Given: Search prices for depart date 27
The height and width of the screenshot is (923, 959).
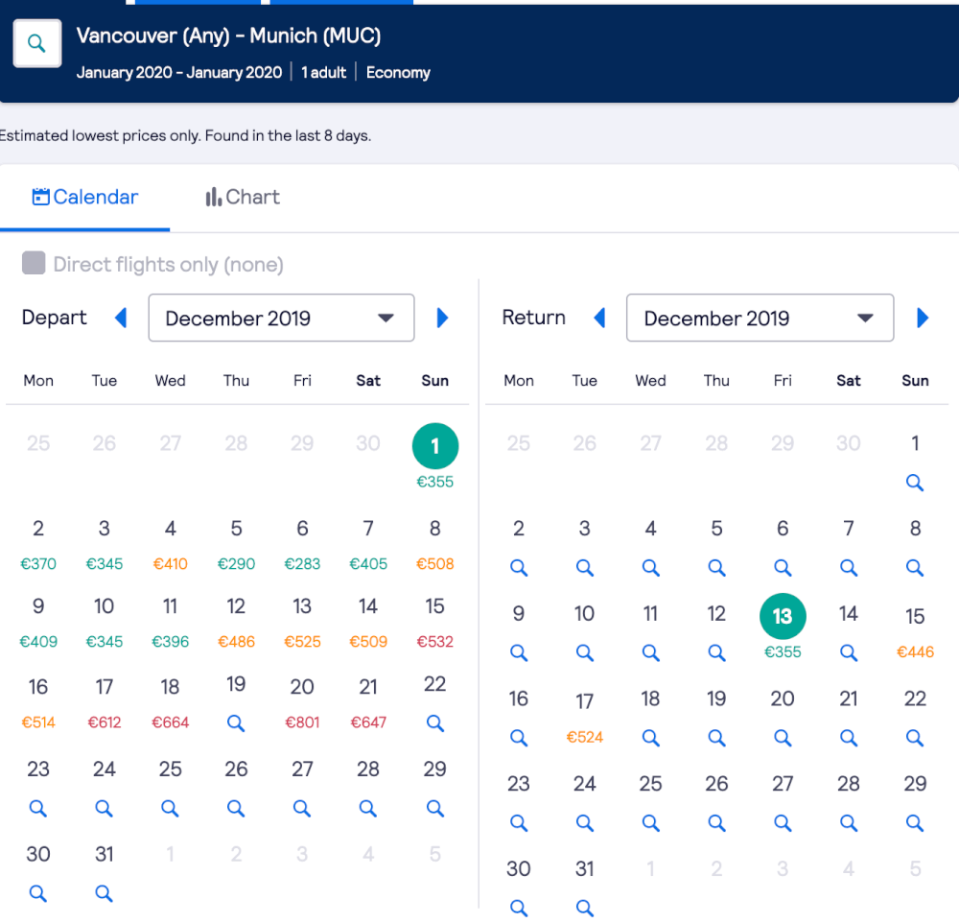Looking at the screenshot, I should click(x=302, y=809).
